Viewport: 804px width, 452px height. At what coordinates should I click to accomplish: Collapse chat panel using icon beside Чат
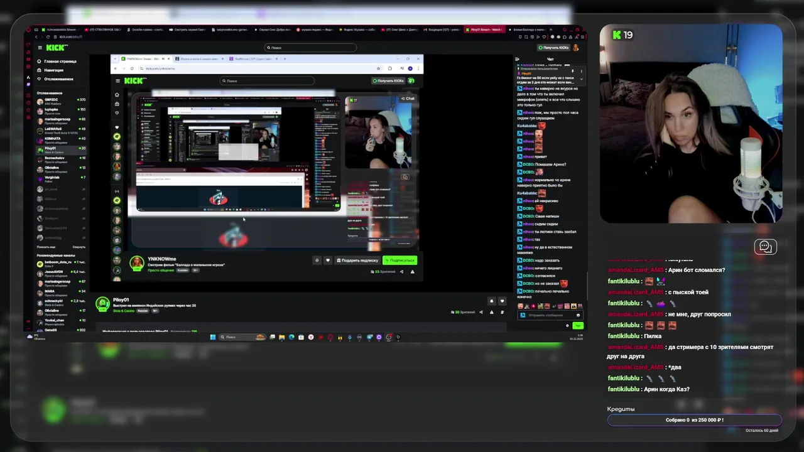coord(517,59)
